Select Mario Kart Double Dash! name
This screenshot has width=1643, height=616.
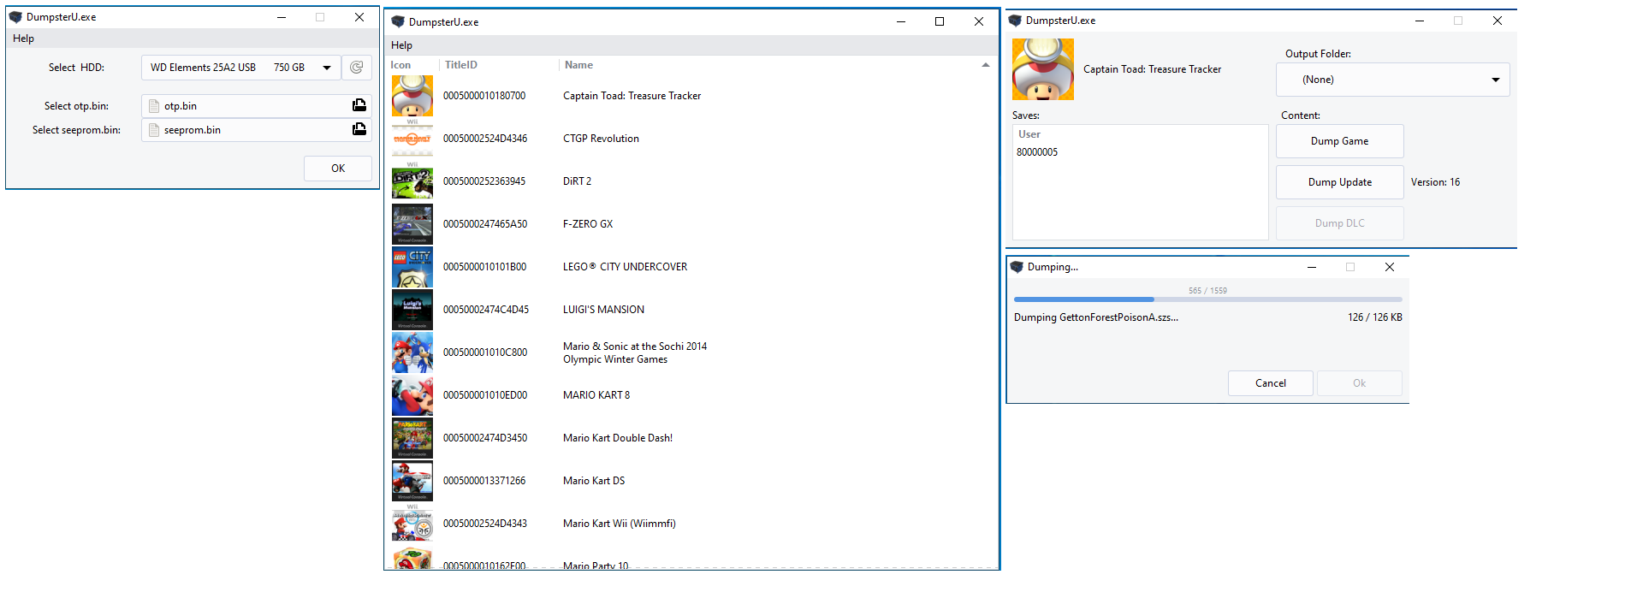point(618,438)
